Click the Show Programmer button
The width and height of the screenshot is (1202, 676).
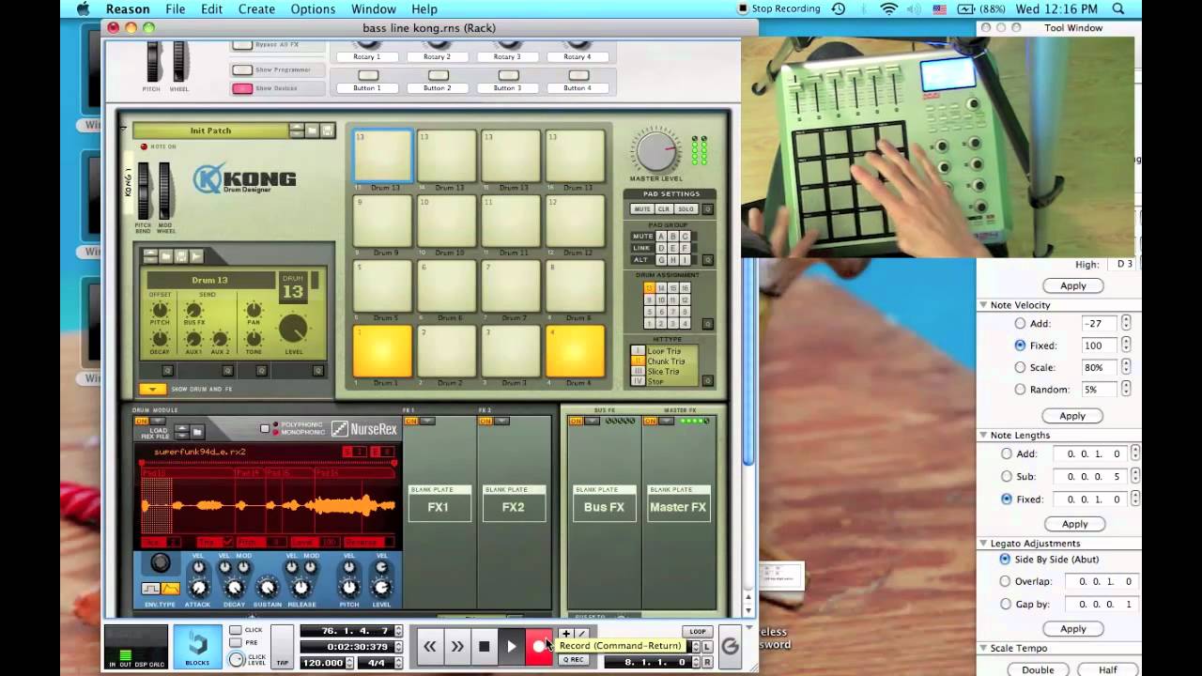(x=242, y=69)
